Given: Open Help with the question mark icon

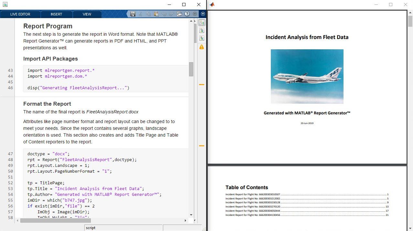Looking at the screenshot, I should [187, 14].
